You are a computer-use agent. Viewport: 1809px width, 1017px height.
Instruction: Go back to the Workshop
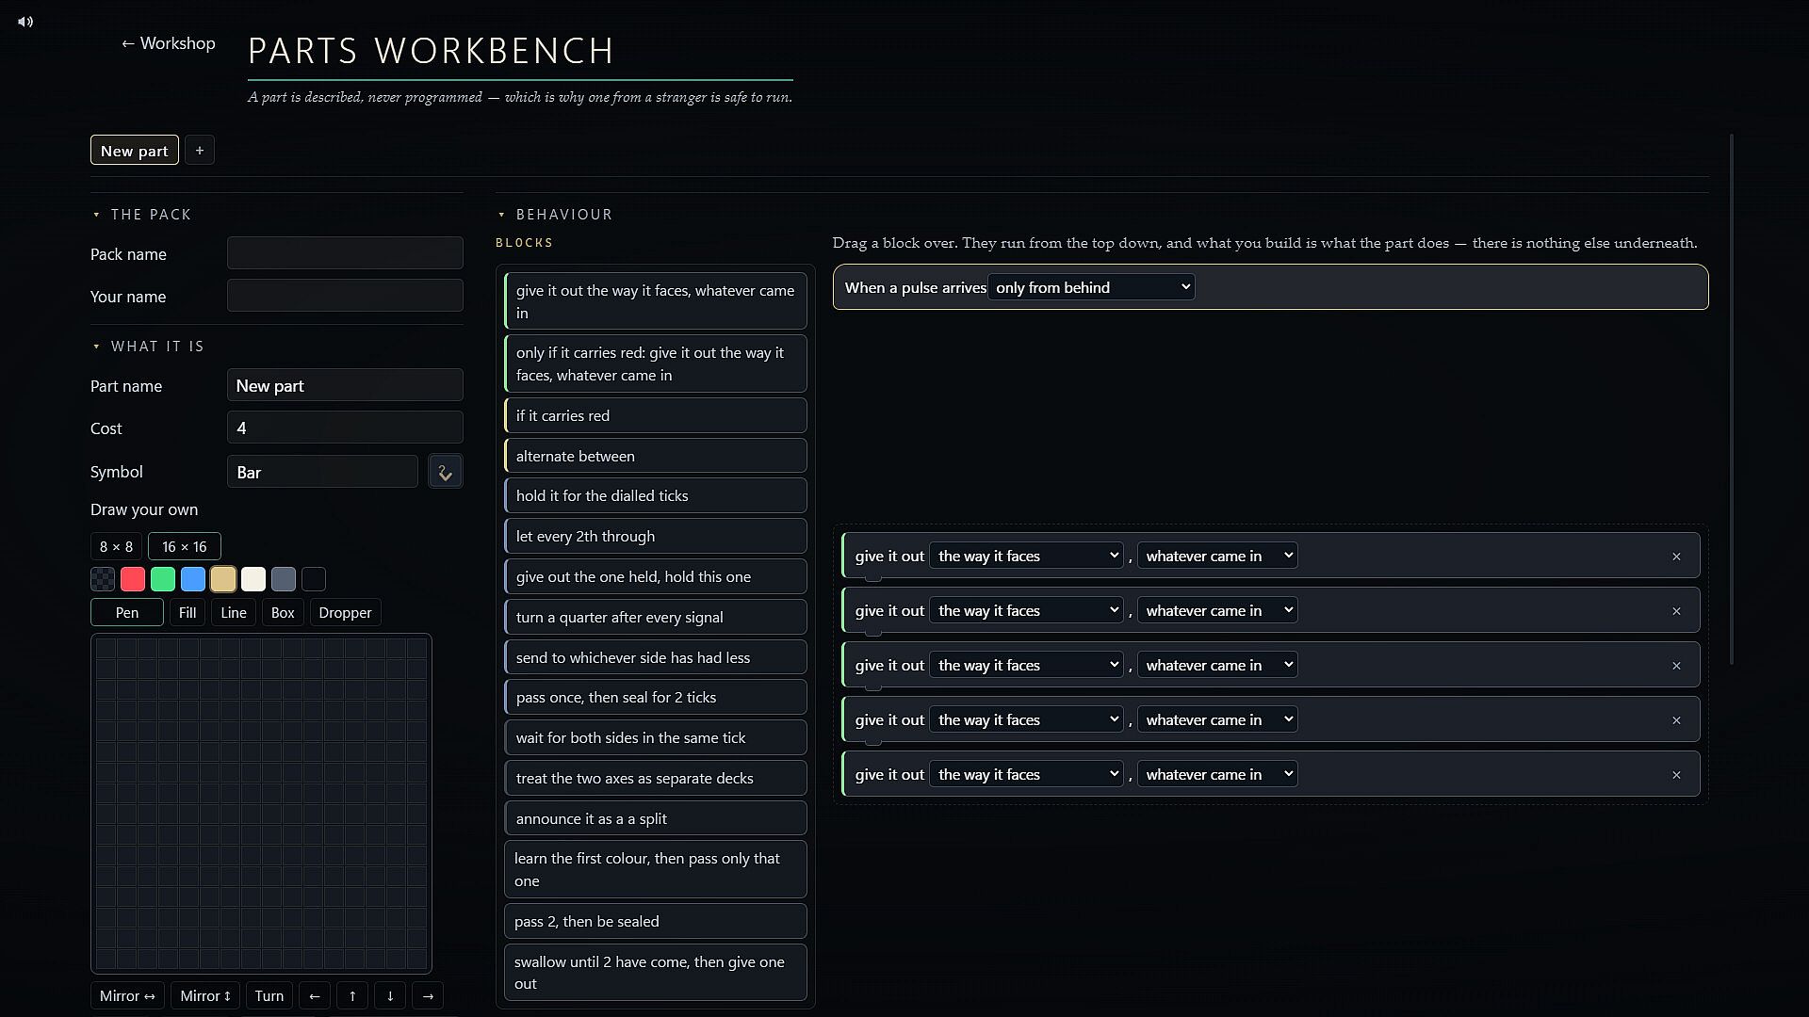tap(169, 43)
